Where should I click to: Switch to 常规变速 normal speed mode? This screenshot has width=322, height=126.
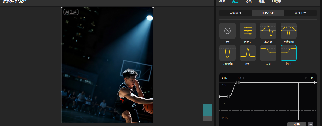[x=235, y=13]
